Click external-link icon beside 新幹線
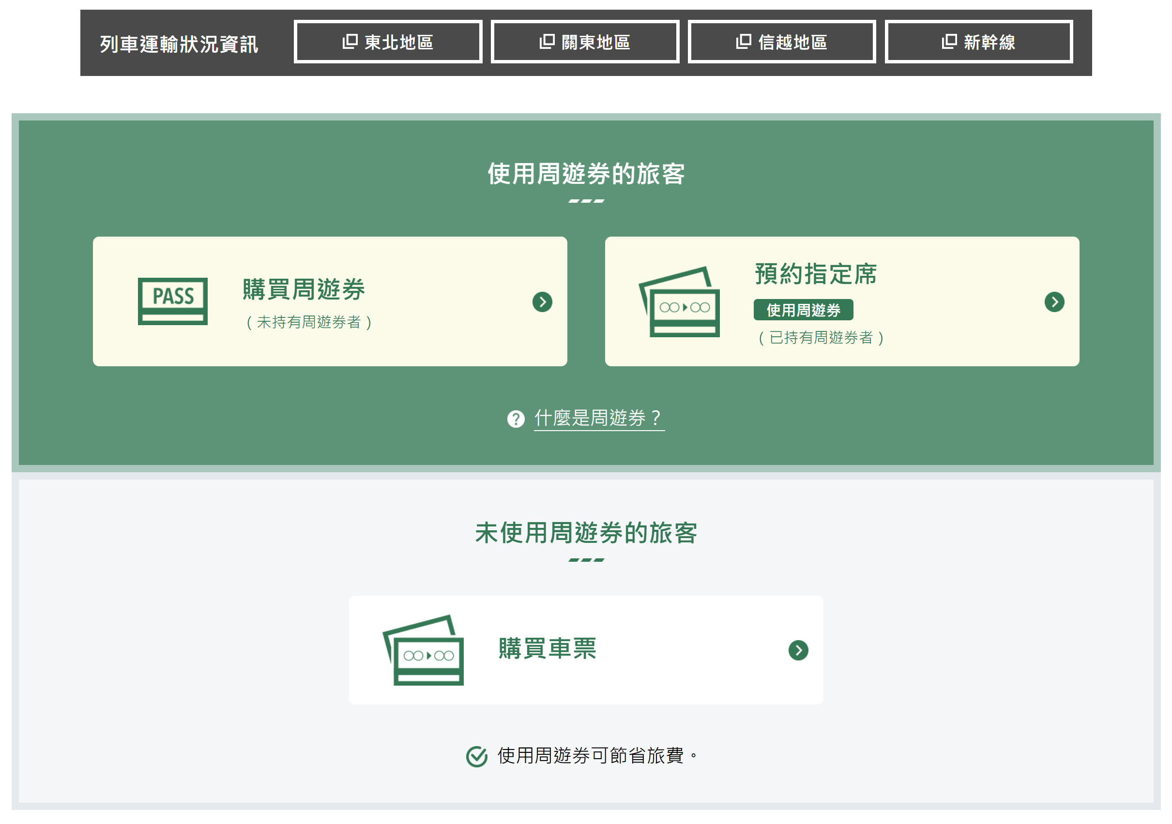The height and width of the screenshot is (824, 1172). pos(949,41)
